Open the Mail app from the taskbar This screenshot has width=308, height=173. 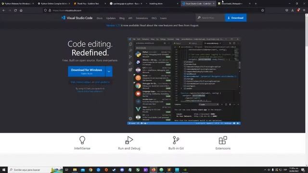(83, 170)
